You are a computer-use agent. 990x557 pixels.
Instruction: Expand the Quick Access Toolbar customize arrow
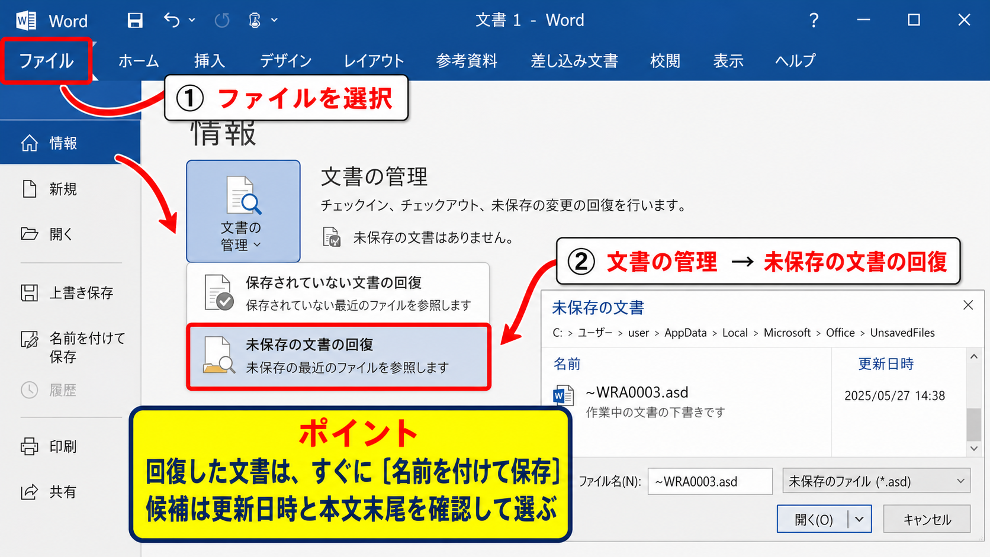point(274,21)
